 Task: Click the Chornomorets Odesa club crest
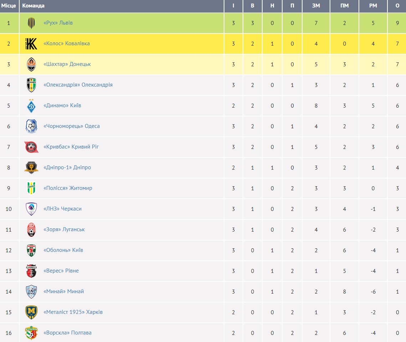[31, 126]
